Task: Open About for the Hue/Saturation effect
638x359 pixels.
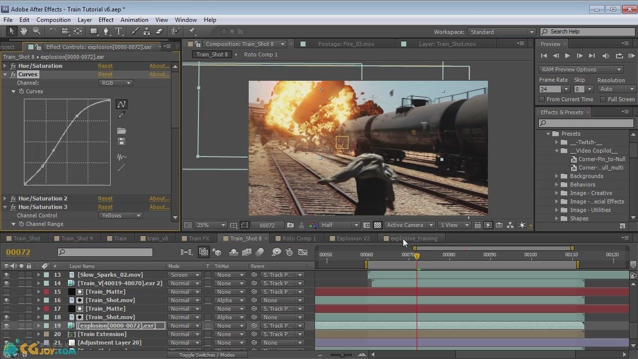Action: [x=159, y=66]
